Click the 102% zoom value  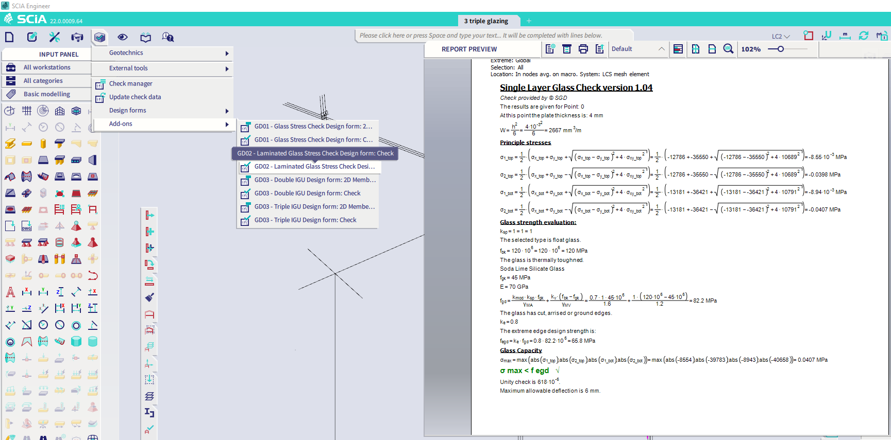(751, 49)
